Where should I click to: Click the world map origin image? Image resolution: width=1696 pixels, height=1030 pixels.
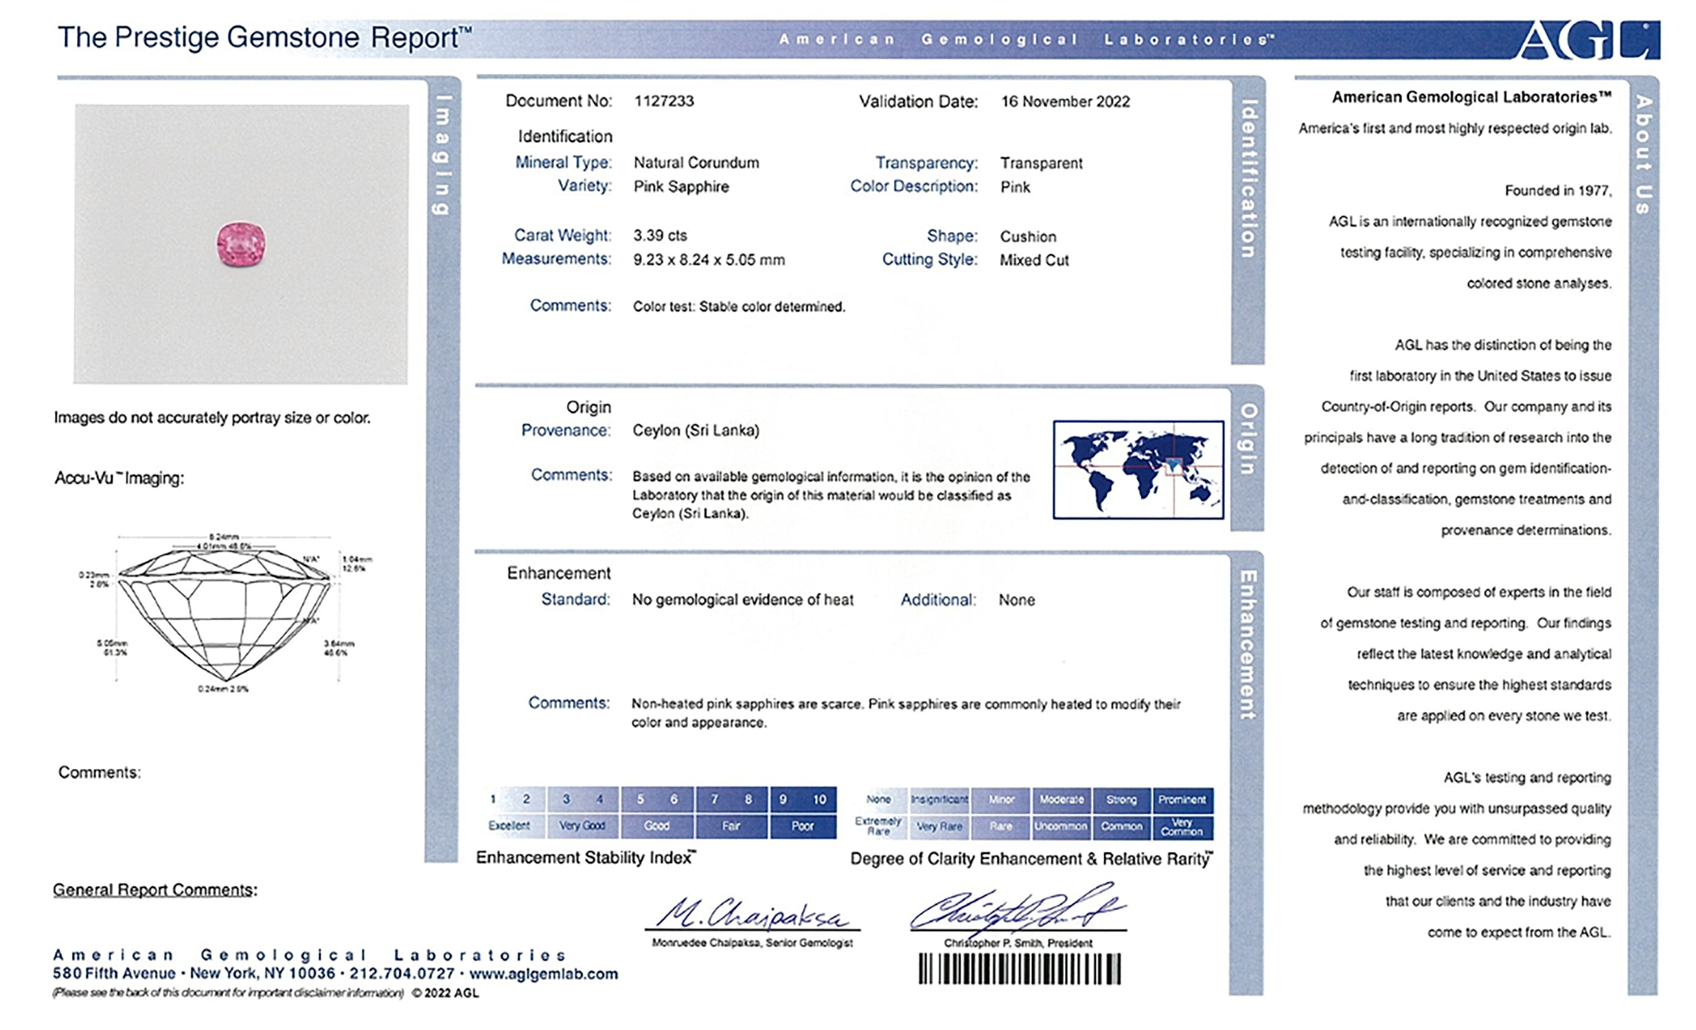(1138, 470)
